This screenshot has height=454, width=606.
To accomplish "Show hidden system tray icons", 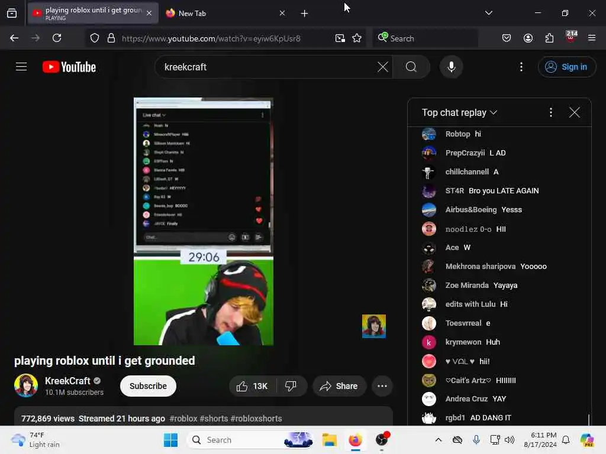I will (439, 440).
